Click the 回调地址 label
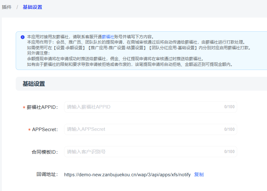 click(x=47, y=175)
